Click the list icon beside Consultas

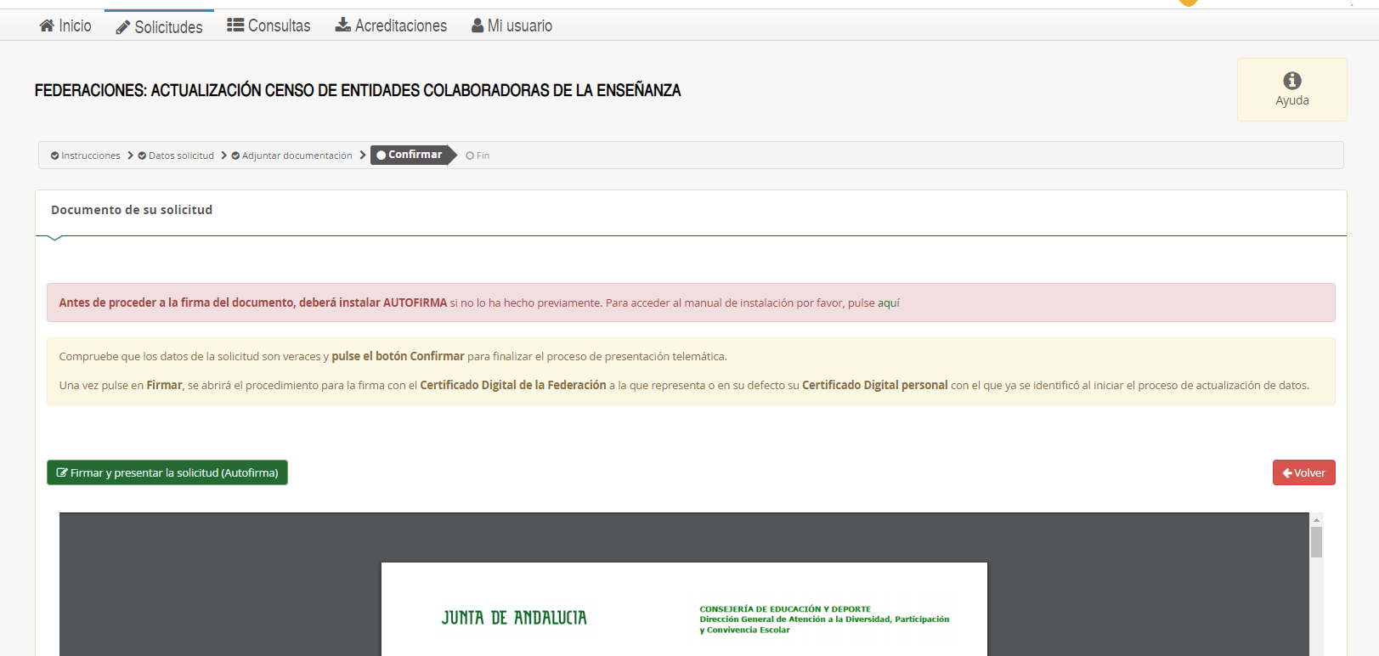pyautogui.click(x=235, y=25)
